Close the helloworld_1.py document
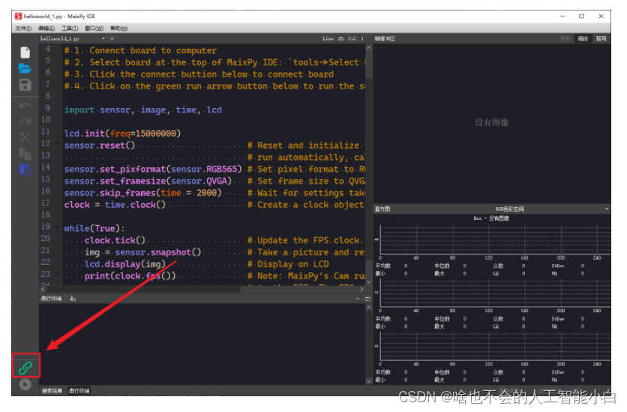The width and height of the screenshot is (627, 412). (112, 39)
